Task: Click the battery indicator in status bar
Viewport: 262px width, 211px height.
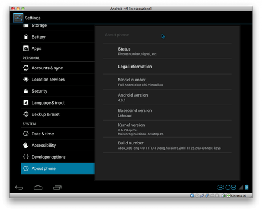Action: coord(247,187)
